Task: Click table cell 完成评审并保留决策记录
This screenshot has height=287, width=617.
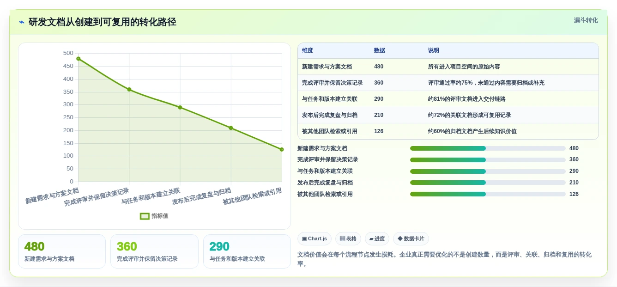Action: point(333,83)
